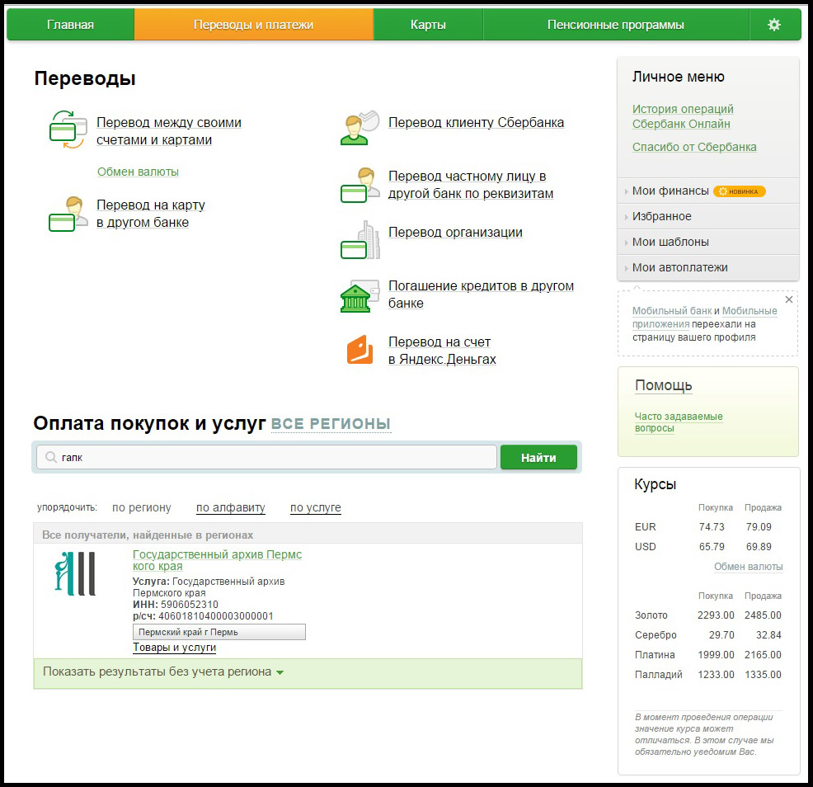813x787 pixels.
Task: Open the Карты tab
Action: pos(428,25)
